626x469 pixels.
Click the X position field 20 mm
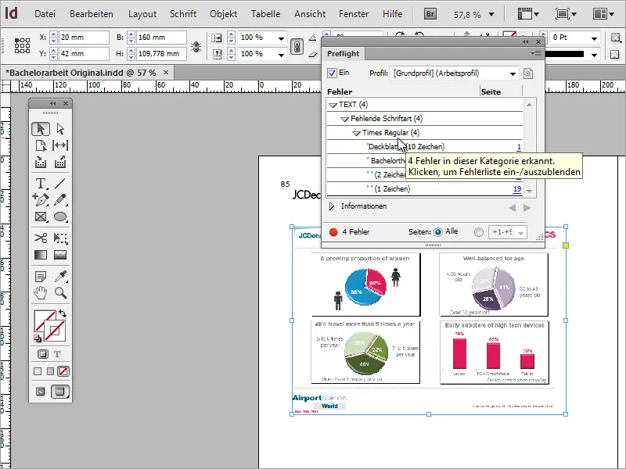(84, 38)
